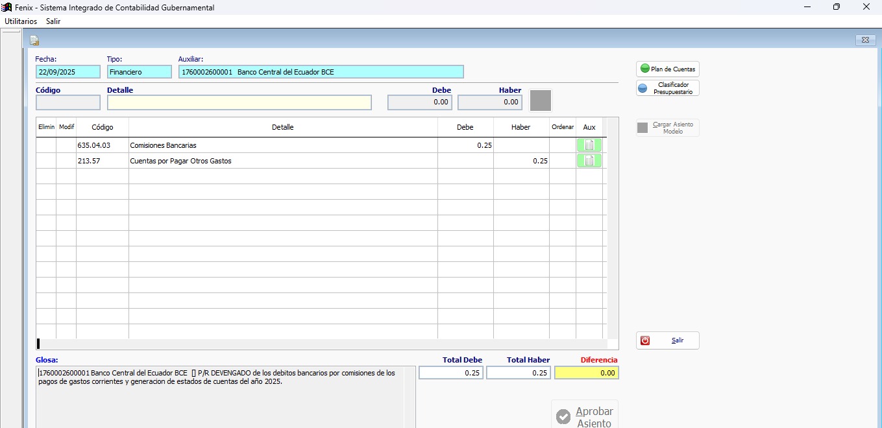Click Cargar Asiento Modelo button
Viewport: 882px width, 428px height.
tap(667, 128)
